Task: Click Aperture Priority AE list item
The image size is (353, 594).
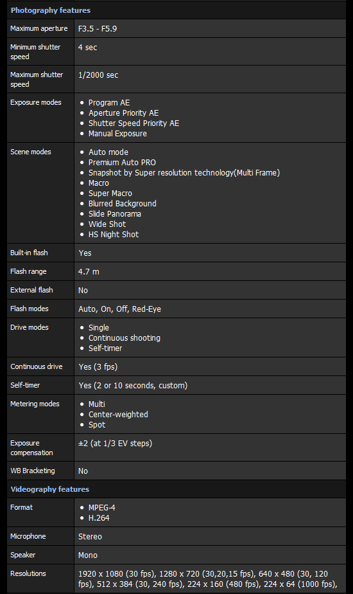Action: [123, 113]
